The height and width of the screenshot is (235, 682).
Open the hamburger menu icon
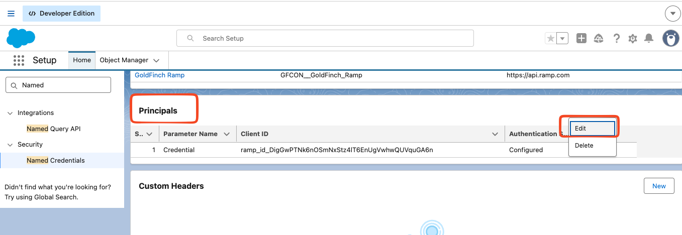pos(11,14)
